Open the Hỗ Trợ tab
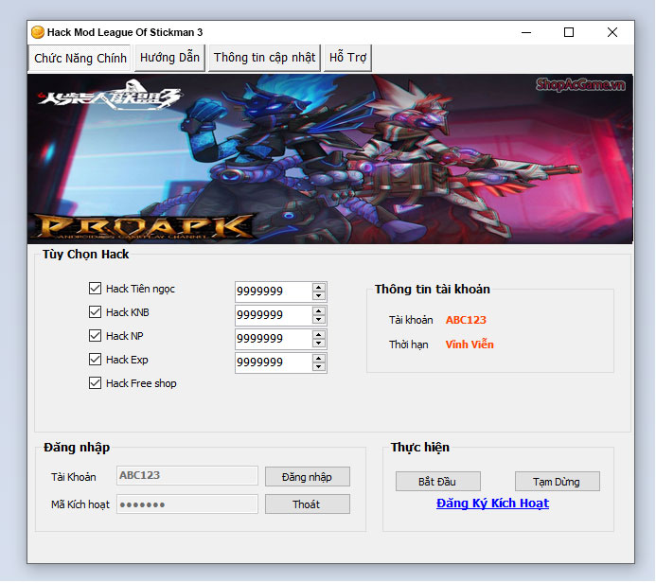This screenshot has height=583, width=656. pos(347,58)
